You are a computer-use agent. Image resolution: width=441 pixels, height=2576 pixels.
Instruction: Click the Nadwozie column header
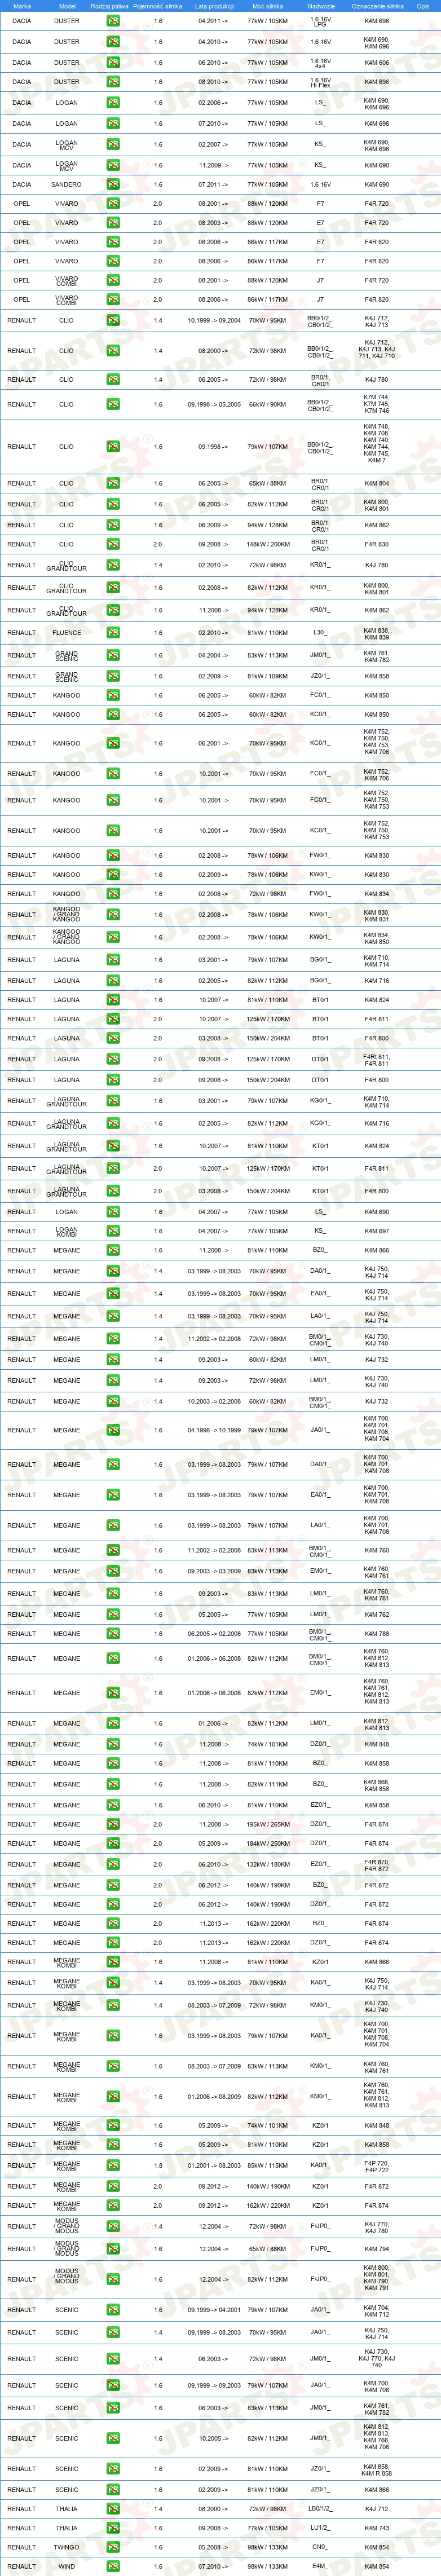tap(321, 6)
